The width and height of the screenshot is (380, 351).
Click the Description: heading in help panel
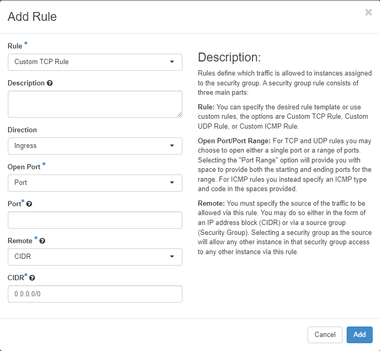click(x=229, y=57)
